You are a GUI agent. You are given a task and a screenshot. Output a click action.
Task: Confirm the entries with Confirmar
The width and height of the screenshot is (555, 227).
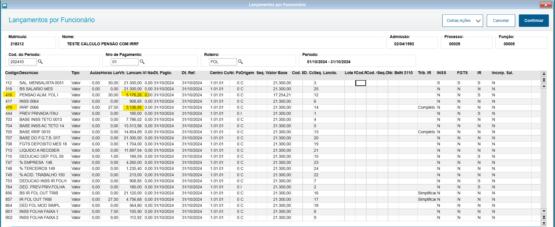pos(534,20)
